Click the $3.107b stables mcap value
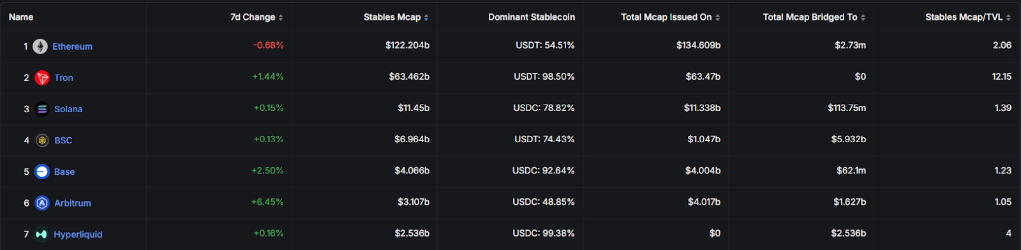1021x250 pixels. click(x=414, y=202)
